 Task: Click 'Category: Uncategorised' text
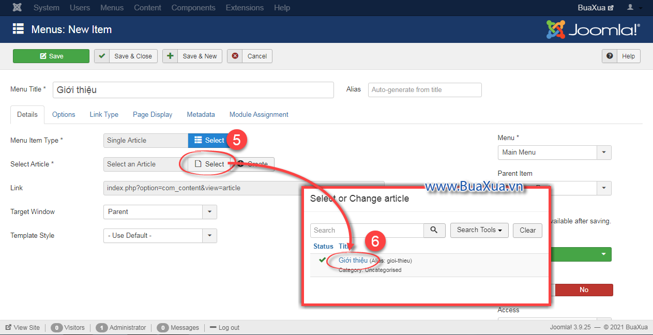[370, 270]
